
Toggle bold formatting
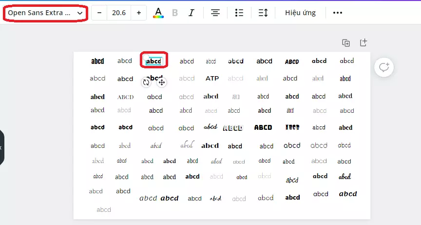[175, 13]
